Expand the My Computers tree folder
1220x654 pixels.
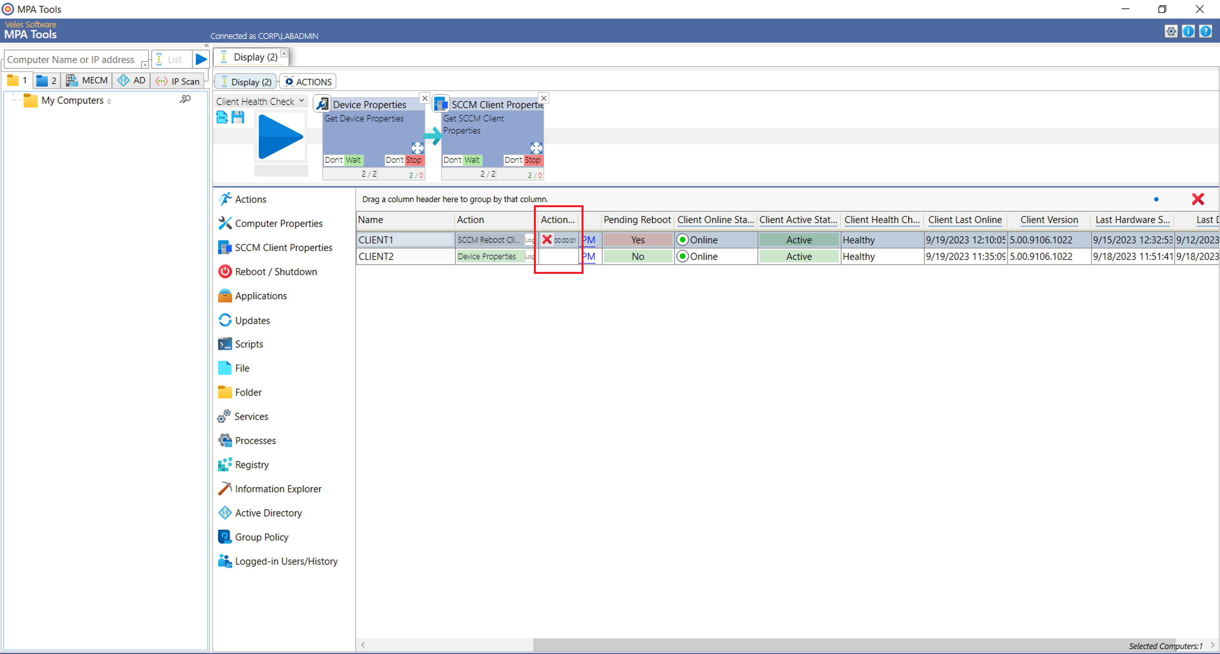pyautogui.click(x=30, y=100)
